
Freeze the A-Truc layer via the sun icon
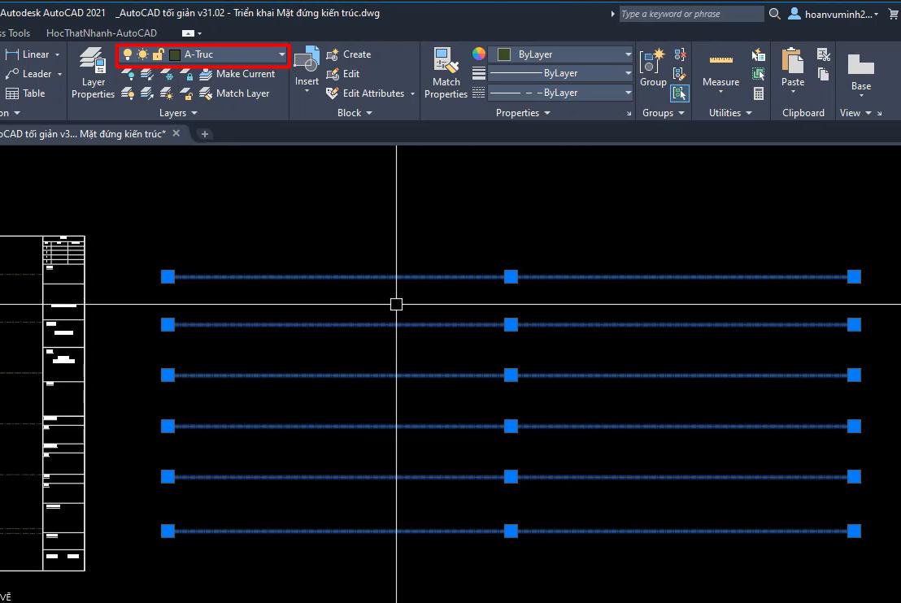pyautogui.click(x=142, y=54)
